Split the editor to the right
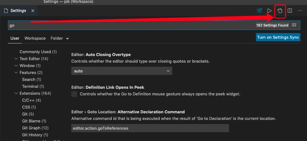 pos(290,11)
